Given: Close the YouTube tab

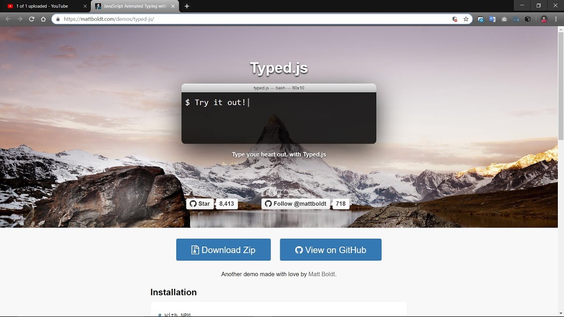Looking at the screenshot, I should coord(85,6).
